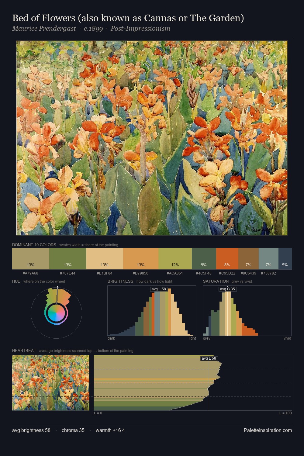The image size is (304, 456).
Task: Click hex code #758782 text
Action: pos(268,273)
